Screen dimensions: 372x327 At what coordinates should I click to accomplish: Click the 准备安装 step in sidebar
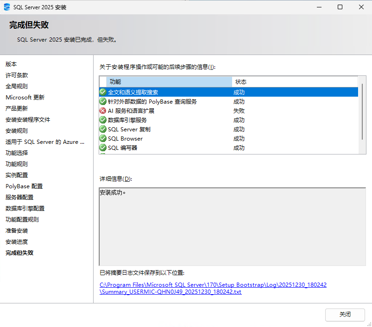point(17,231)
